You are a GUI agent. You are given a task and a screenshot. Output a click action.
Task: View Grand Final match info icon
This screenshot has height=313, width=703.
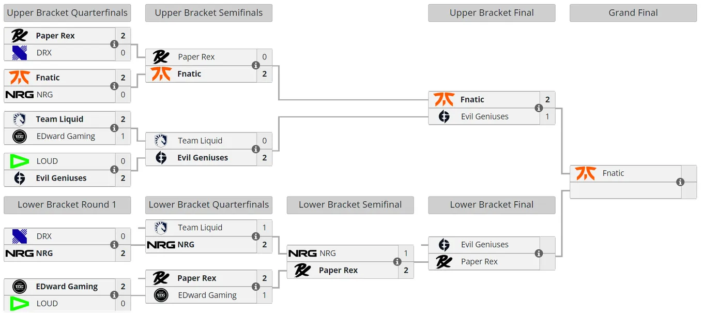[680, 182]
